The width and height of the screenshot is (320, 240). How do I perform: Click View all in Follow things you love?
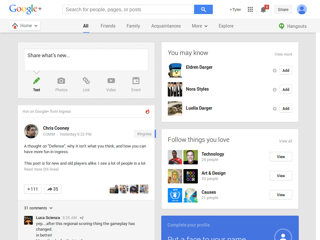coord(286,141)
